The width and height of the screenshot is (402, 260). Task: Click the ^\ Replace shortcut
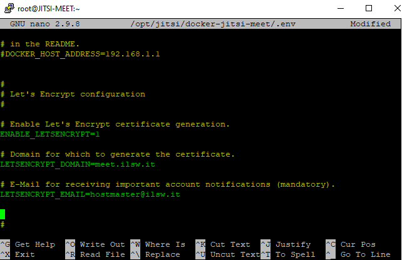point(155,254)
